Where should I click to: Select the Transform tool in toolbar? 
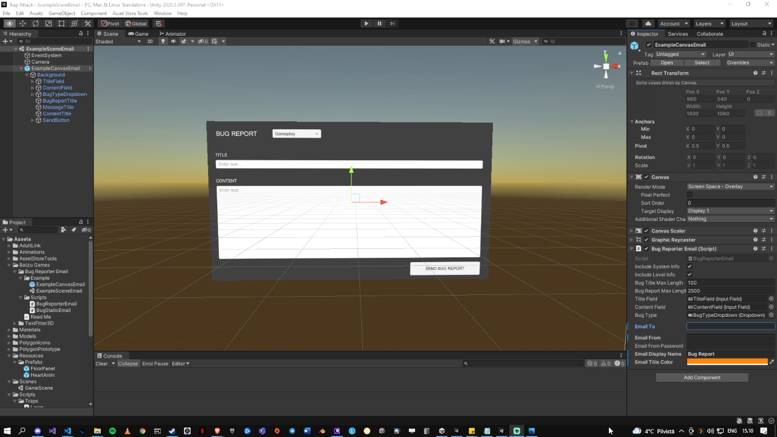click(x=74, y=24)
